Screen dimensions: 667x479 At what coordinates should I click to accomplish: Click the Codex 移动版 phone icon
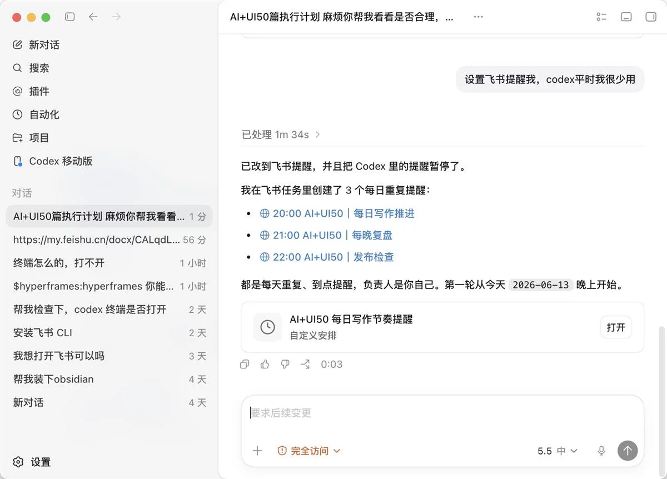point(18,162)
